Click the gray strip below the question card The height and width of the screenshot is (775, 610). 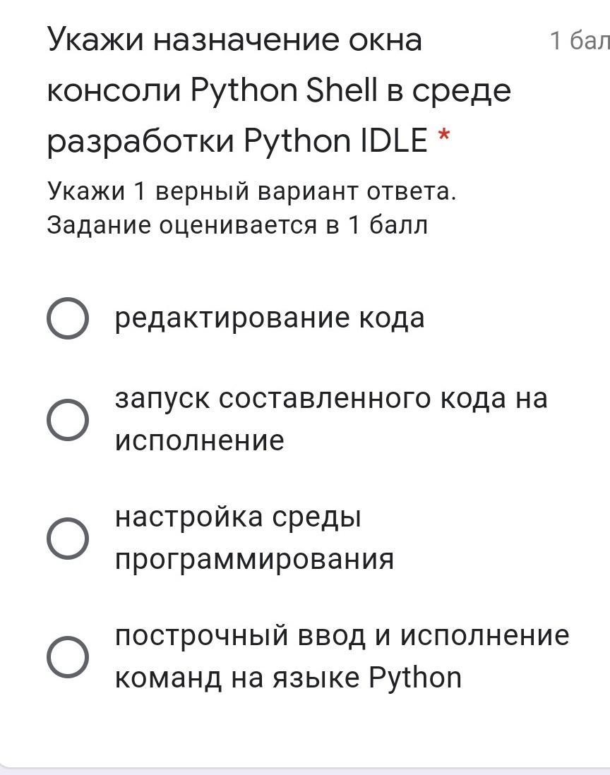tap(305, 771)
